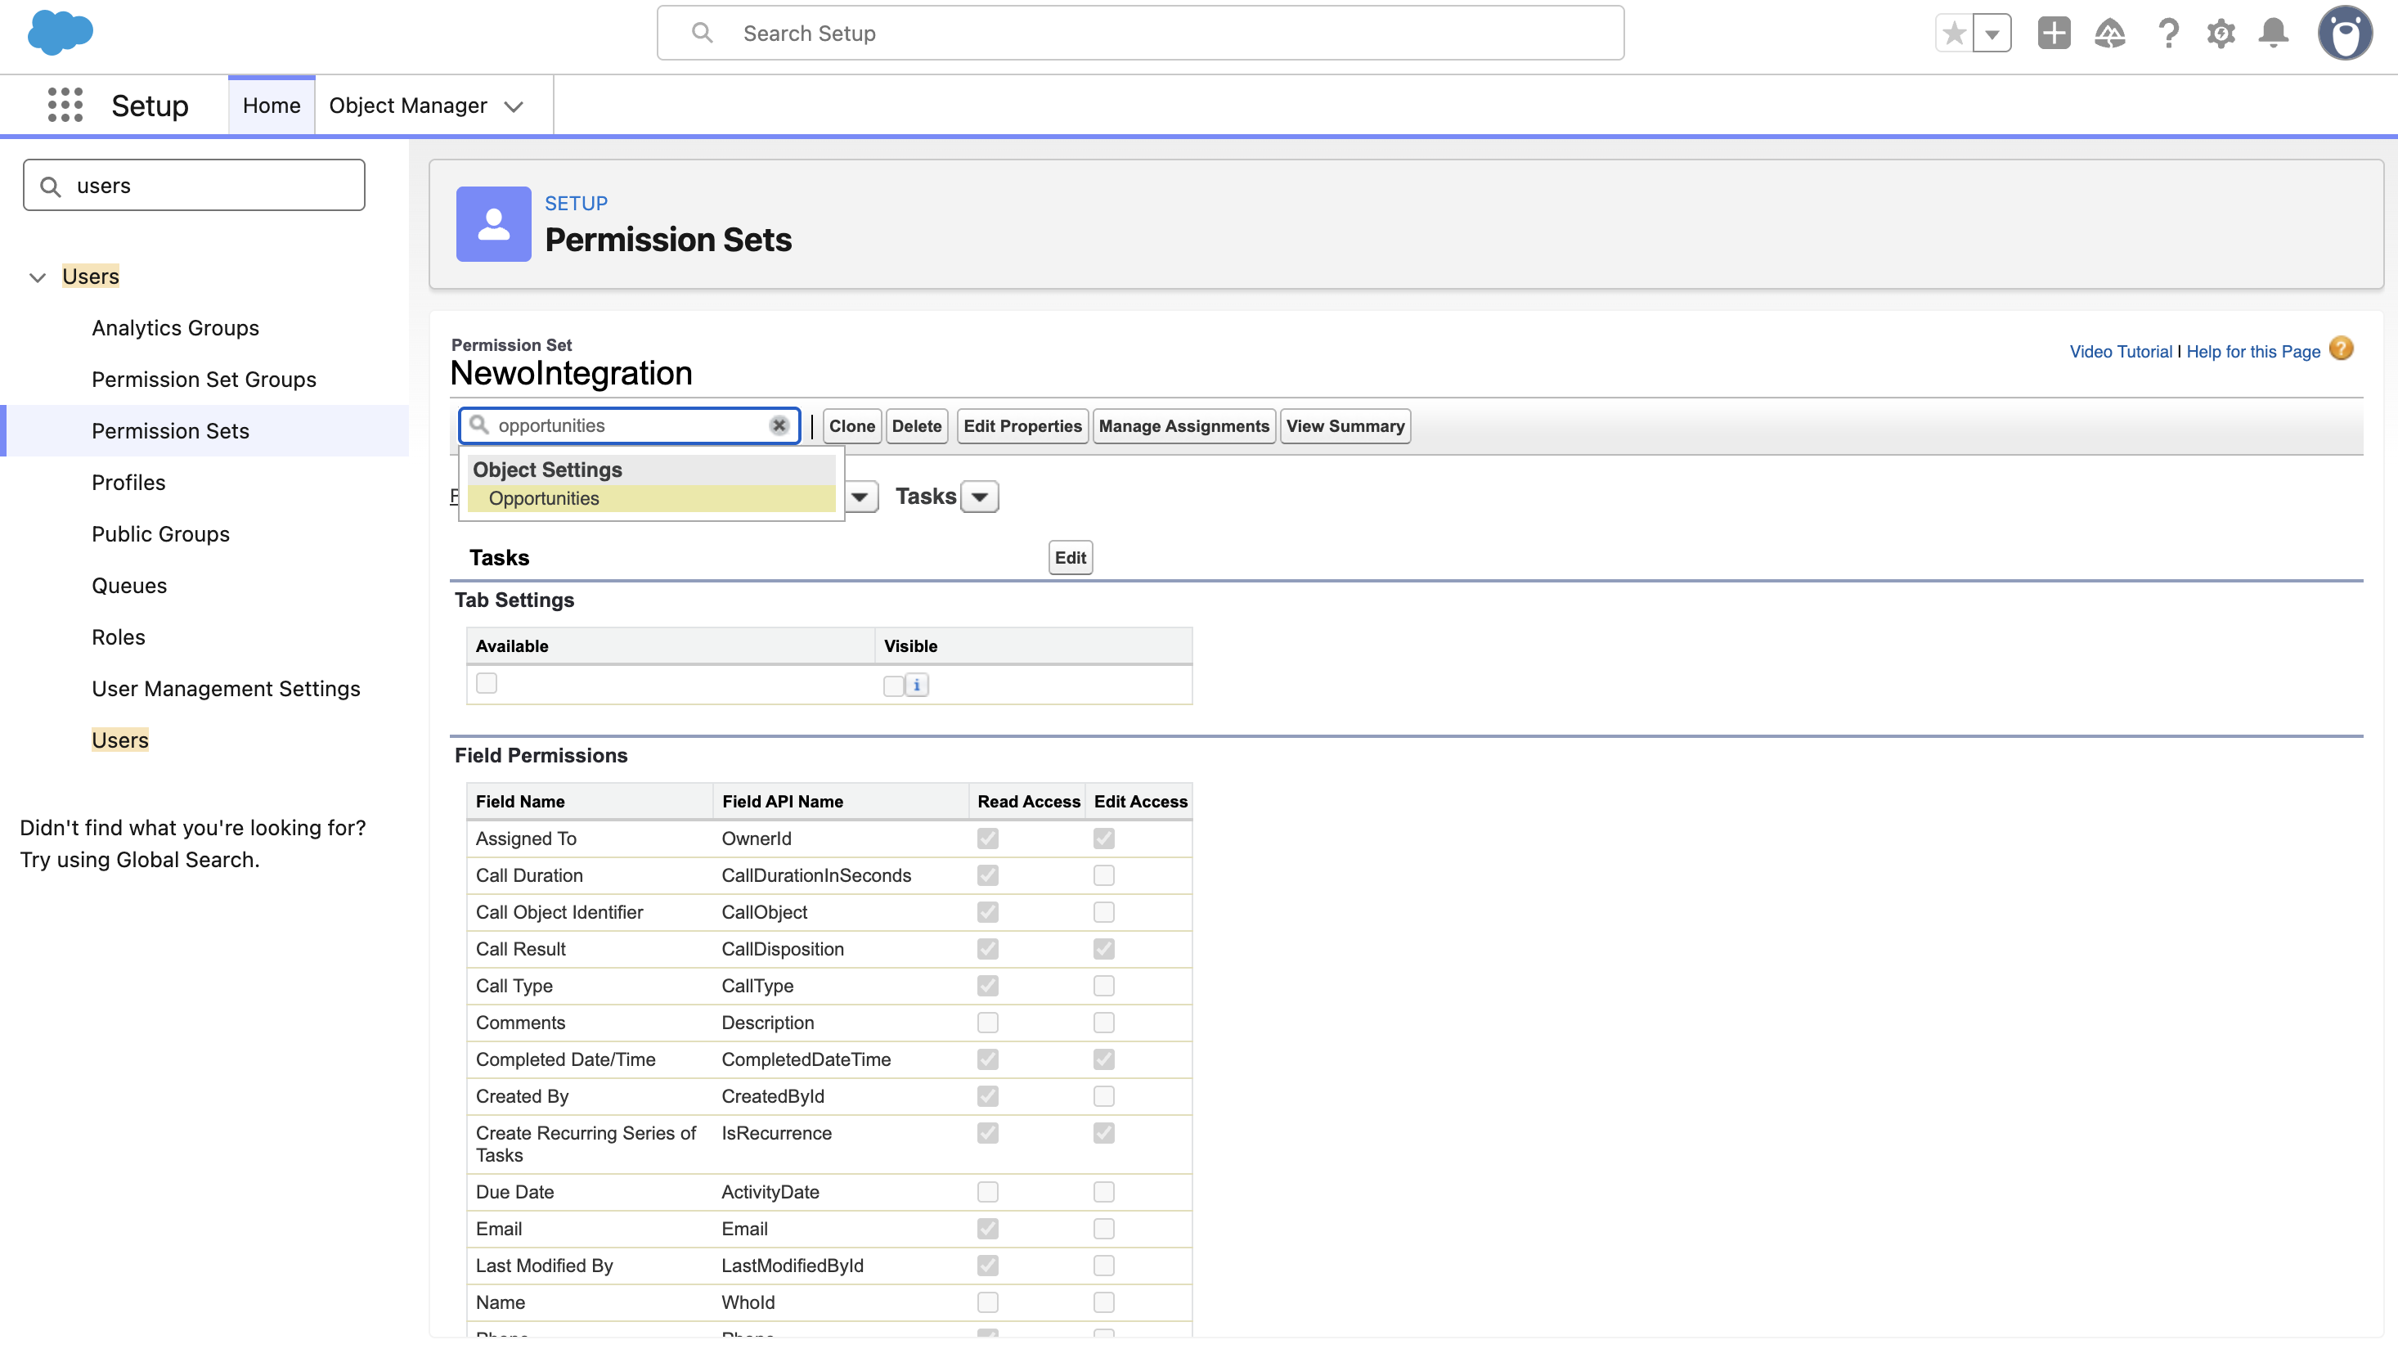Open the Tasks object dropdown arrow
The width and height of the screenshot is (2398, 1358).
click(980, 497)
